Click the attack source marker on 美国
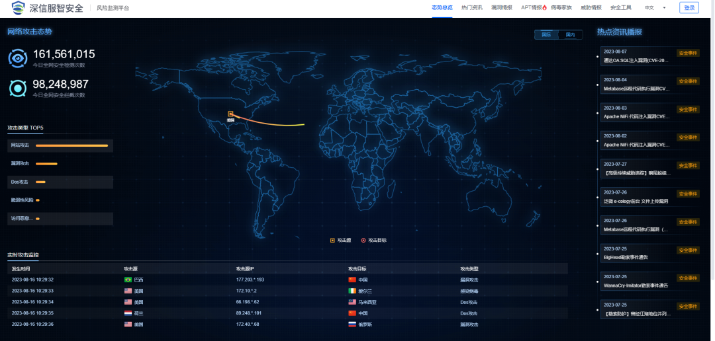Screen dimensions: 715x341 (230, 114)
